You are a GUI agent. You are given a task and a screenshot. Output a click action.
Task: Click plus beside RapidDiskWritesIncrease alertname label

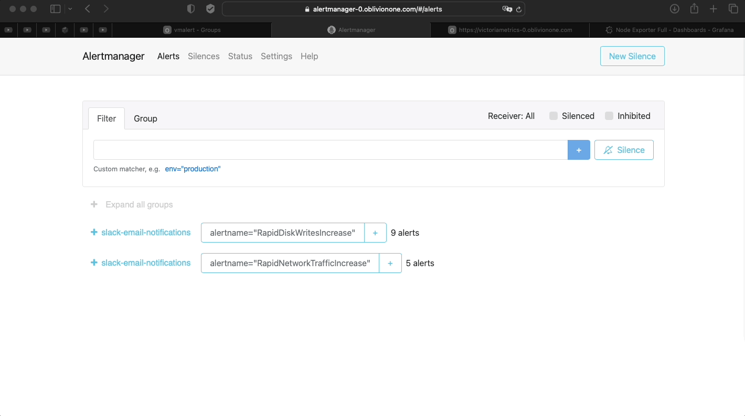(375, 233)
